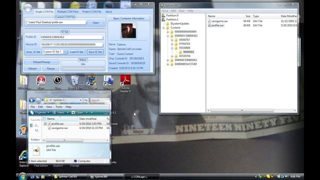The height and width of the screenshot is (180, 320).
Task: Open the Help menu in Xplorer360
Action: pyautogui.click(x=190, y=11)
